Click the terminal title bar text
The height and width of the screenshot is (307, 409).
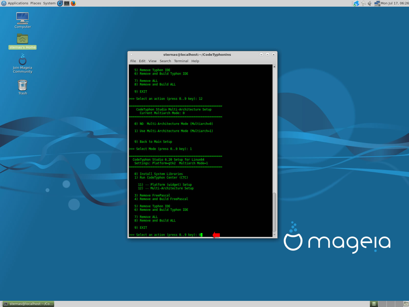pos(197,54)
